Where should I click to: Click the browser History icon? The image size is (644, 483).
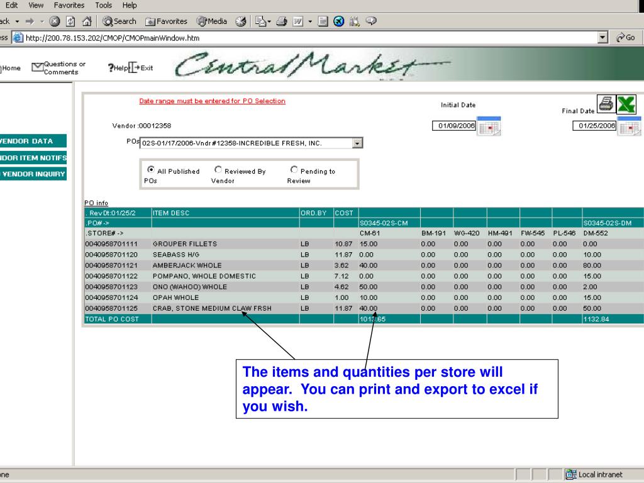241,21
